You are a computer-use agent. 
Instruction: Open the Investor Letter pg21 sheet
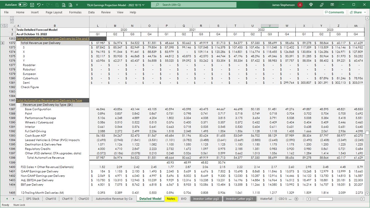pos(239,199)
